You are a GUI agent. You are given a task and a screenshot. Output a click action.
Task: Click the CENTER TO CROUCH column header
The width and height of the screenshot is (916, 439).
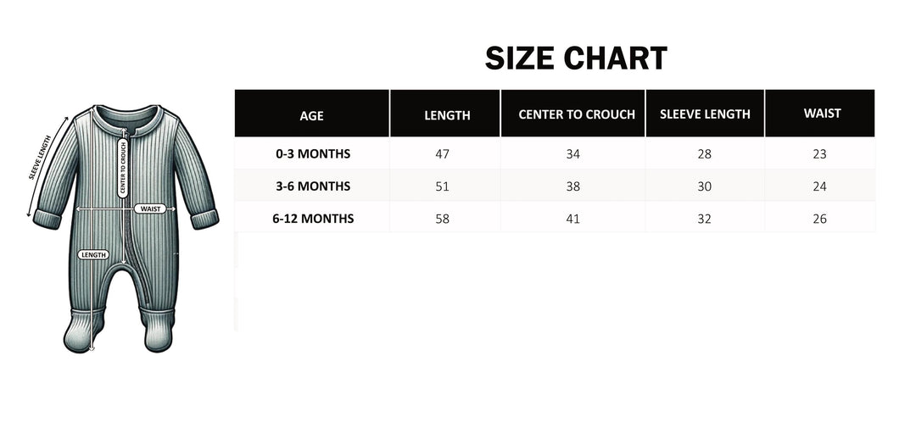577,114
